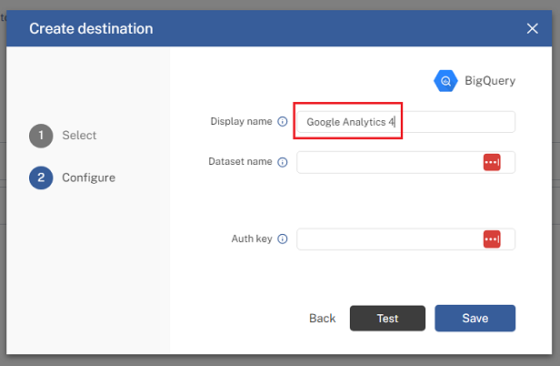Focus the Dataset name input field
The height and width of the screenshot is (366, 560).
[405, 162]
